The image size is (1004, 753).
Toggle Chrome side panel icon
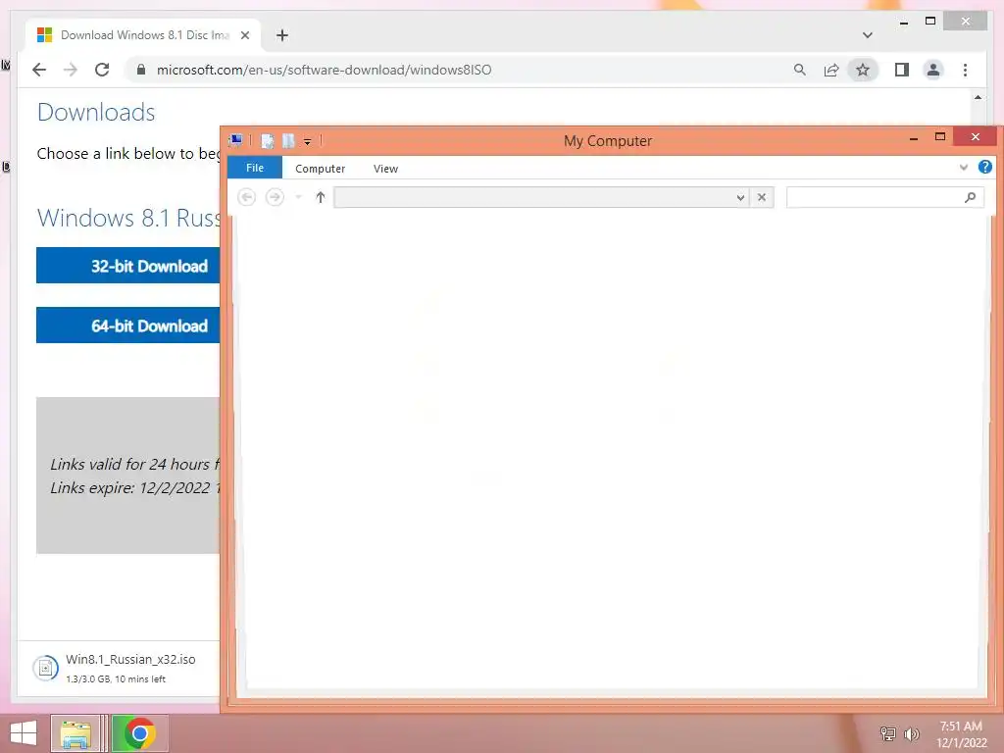click(902, 70)
